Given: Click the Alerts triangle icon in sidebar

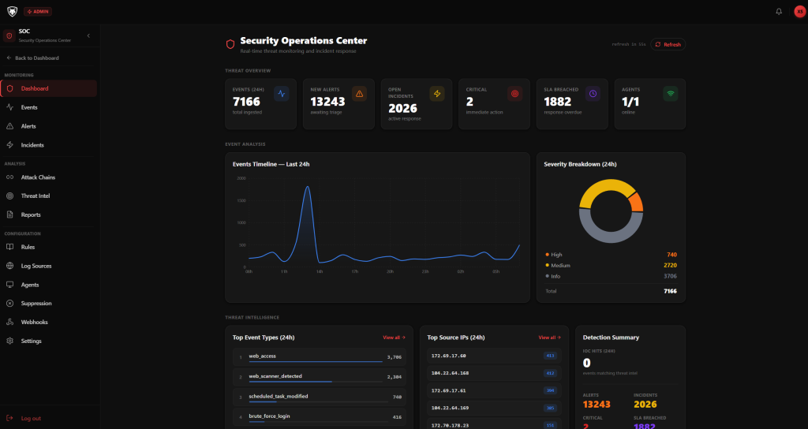Looking at the screenshot, I should (9, 126).
